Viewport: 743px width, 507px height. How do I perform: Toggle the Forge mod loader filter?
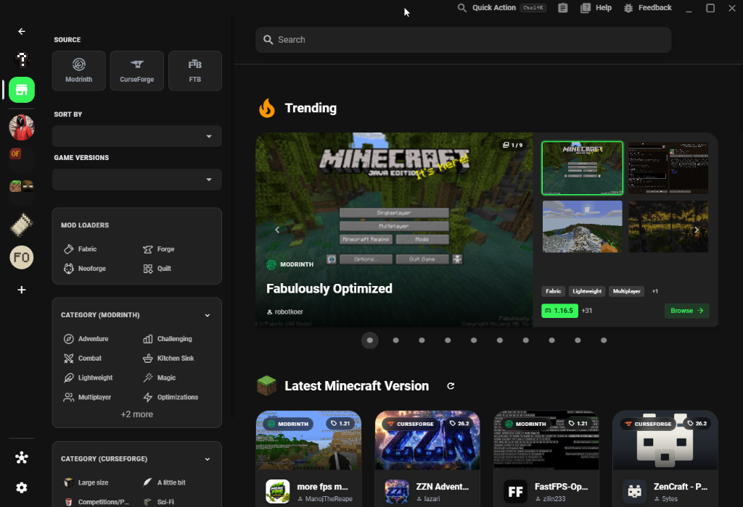(x=159, y=248)
